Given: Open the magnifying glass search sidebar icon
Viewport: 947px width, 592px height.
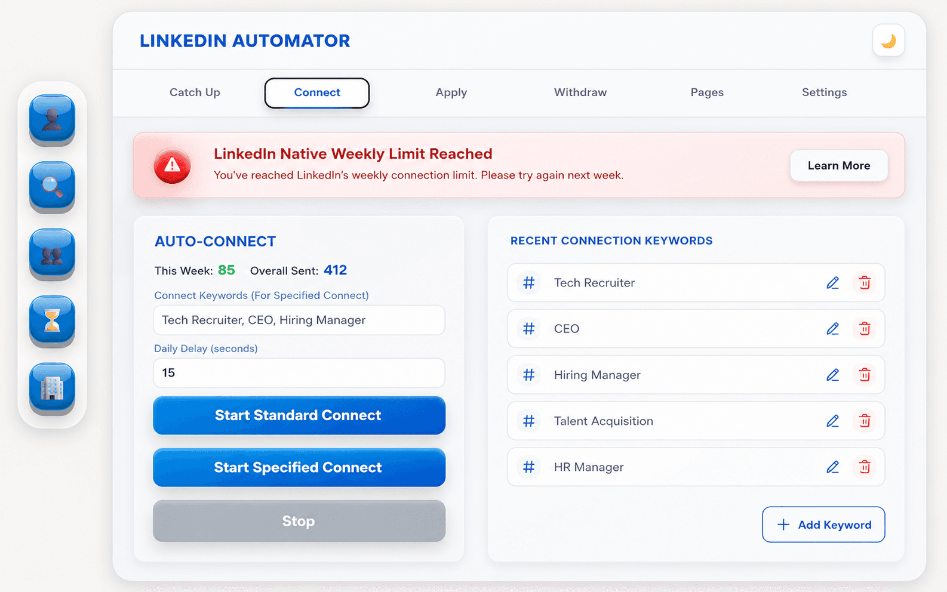Looking at the screenshot, I should [x=52, y=187].
